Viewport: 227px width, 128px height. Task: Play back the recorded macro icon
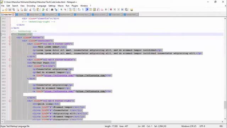click(118, 10)
